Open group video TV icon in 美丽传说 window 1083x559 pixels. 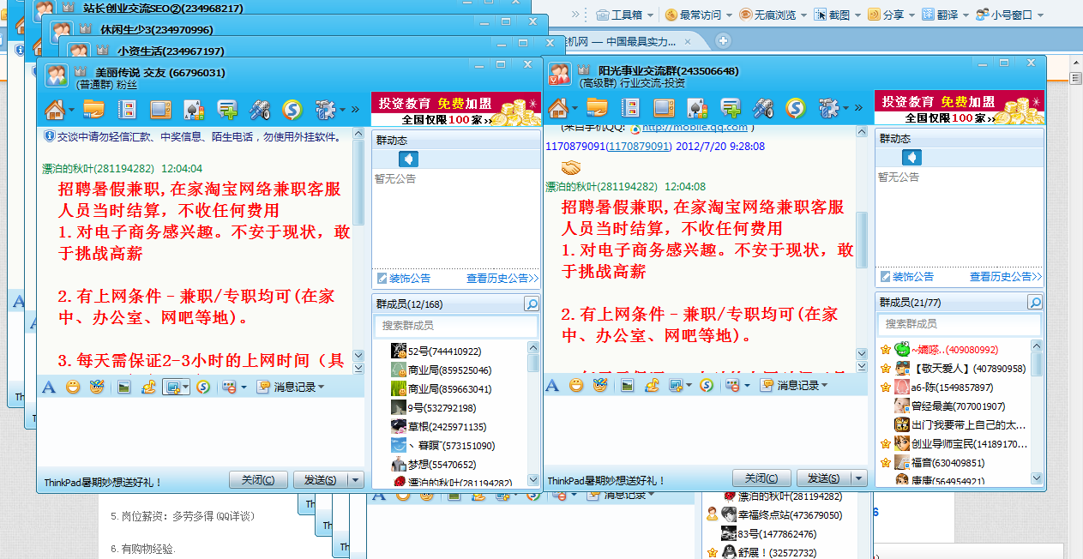(160, 109)
